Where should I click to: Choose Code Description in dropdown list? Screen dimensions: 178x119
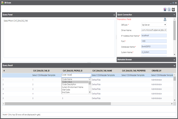71,84
